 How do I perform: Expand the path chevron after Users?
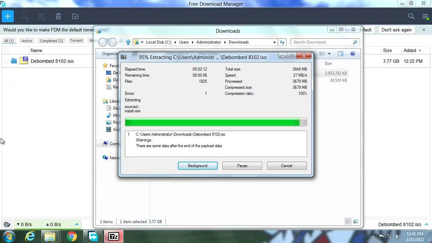pos(192,42)
